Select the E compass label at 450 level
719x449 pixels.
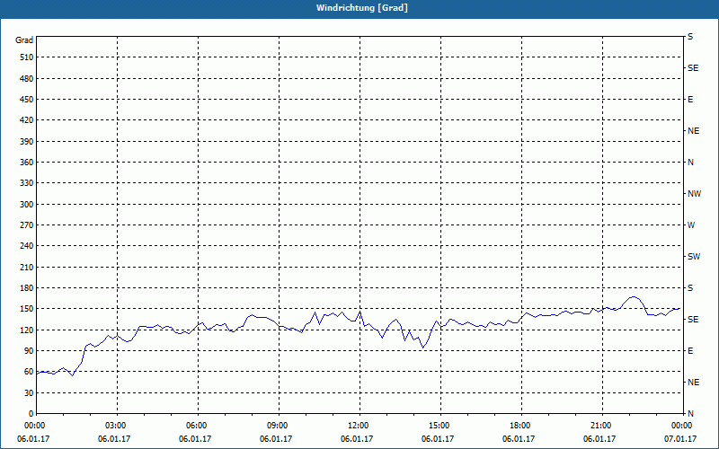(x=690, y=100)
